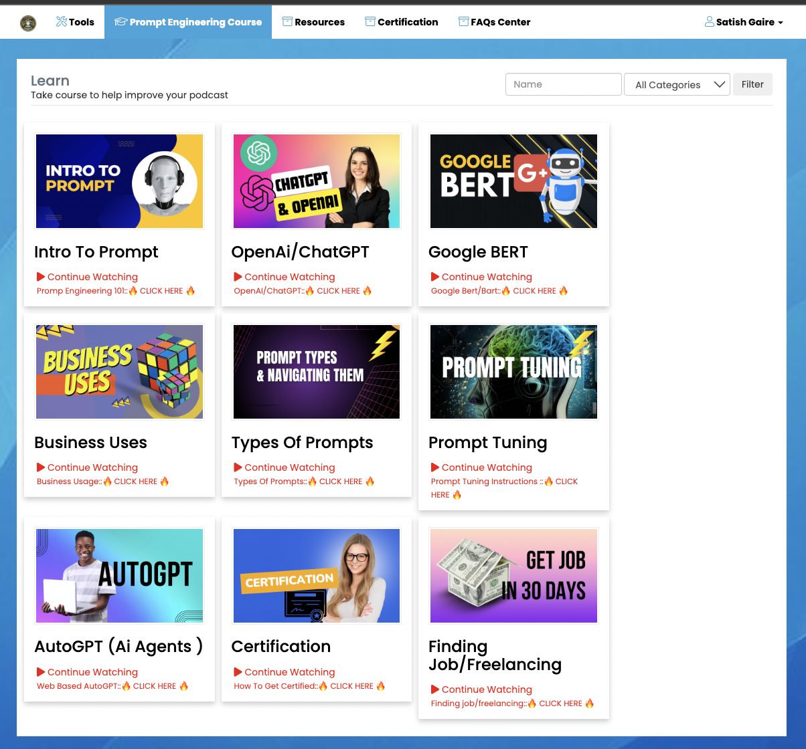Click Google Bert/Bart CLICK HERE link

499,291
